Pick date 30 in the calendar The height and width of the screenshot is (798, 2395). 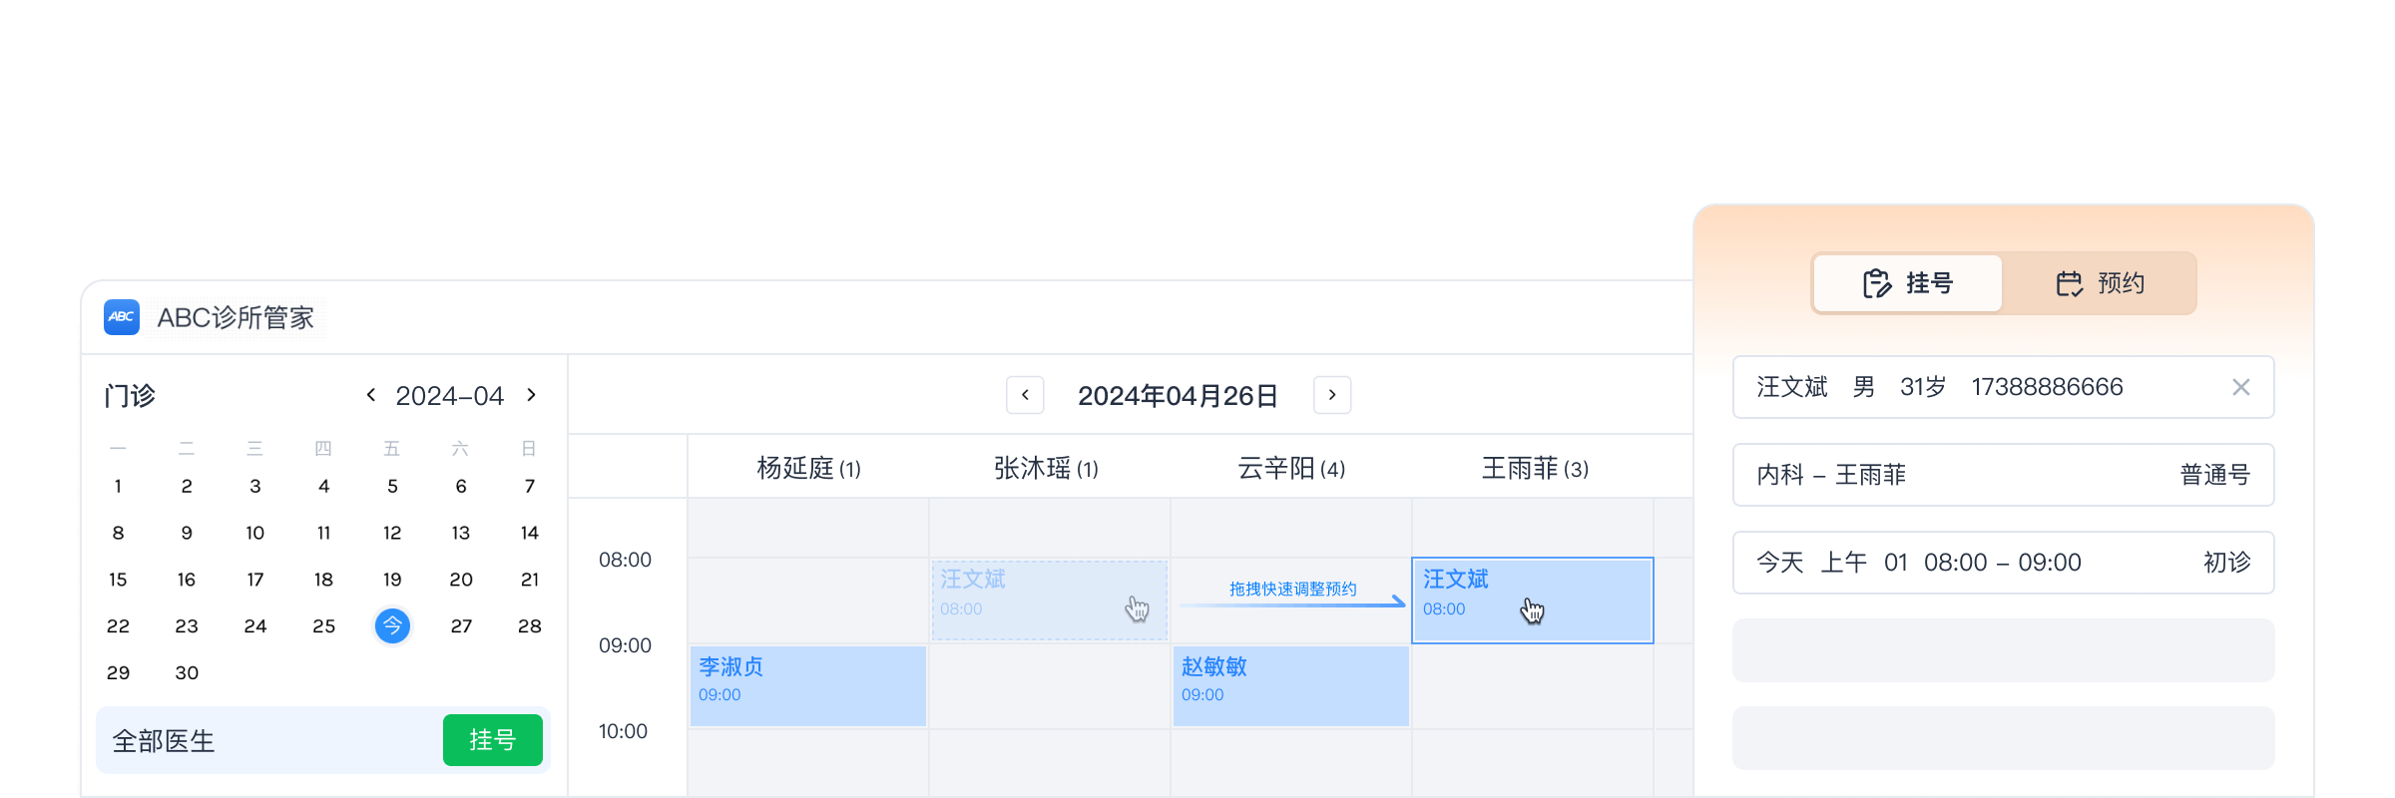tap(187, 673)
